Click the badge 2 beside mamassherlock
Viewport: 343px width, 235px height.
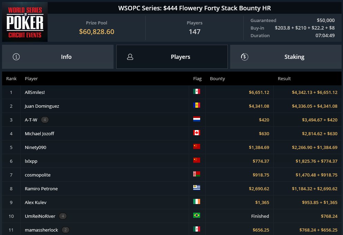66,230
